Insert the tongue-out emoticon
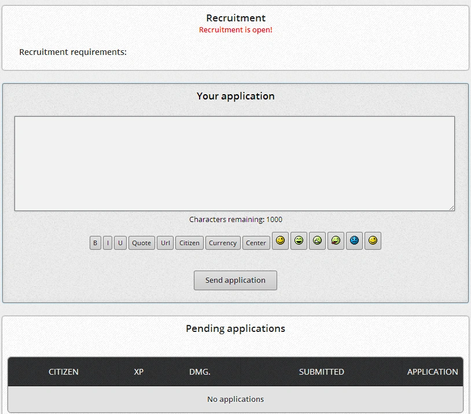This screenshot has width=471, height=414. 336,241
